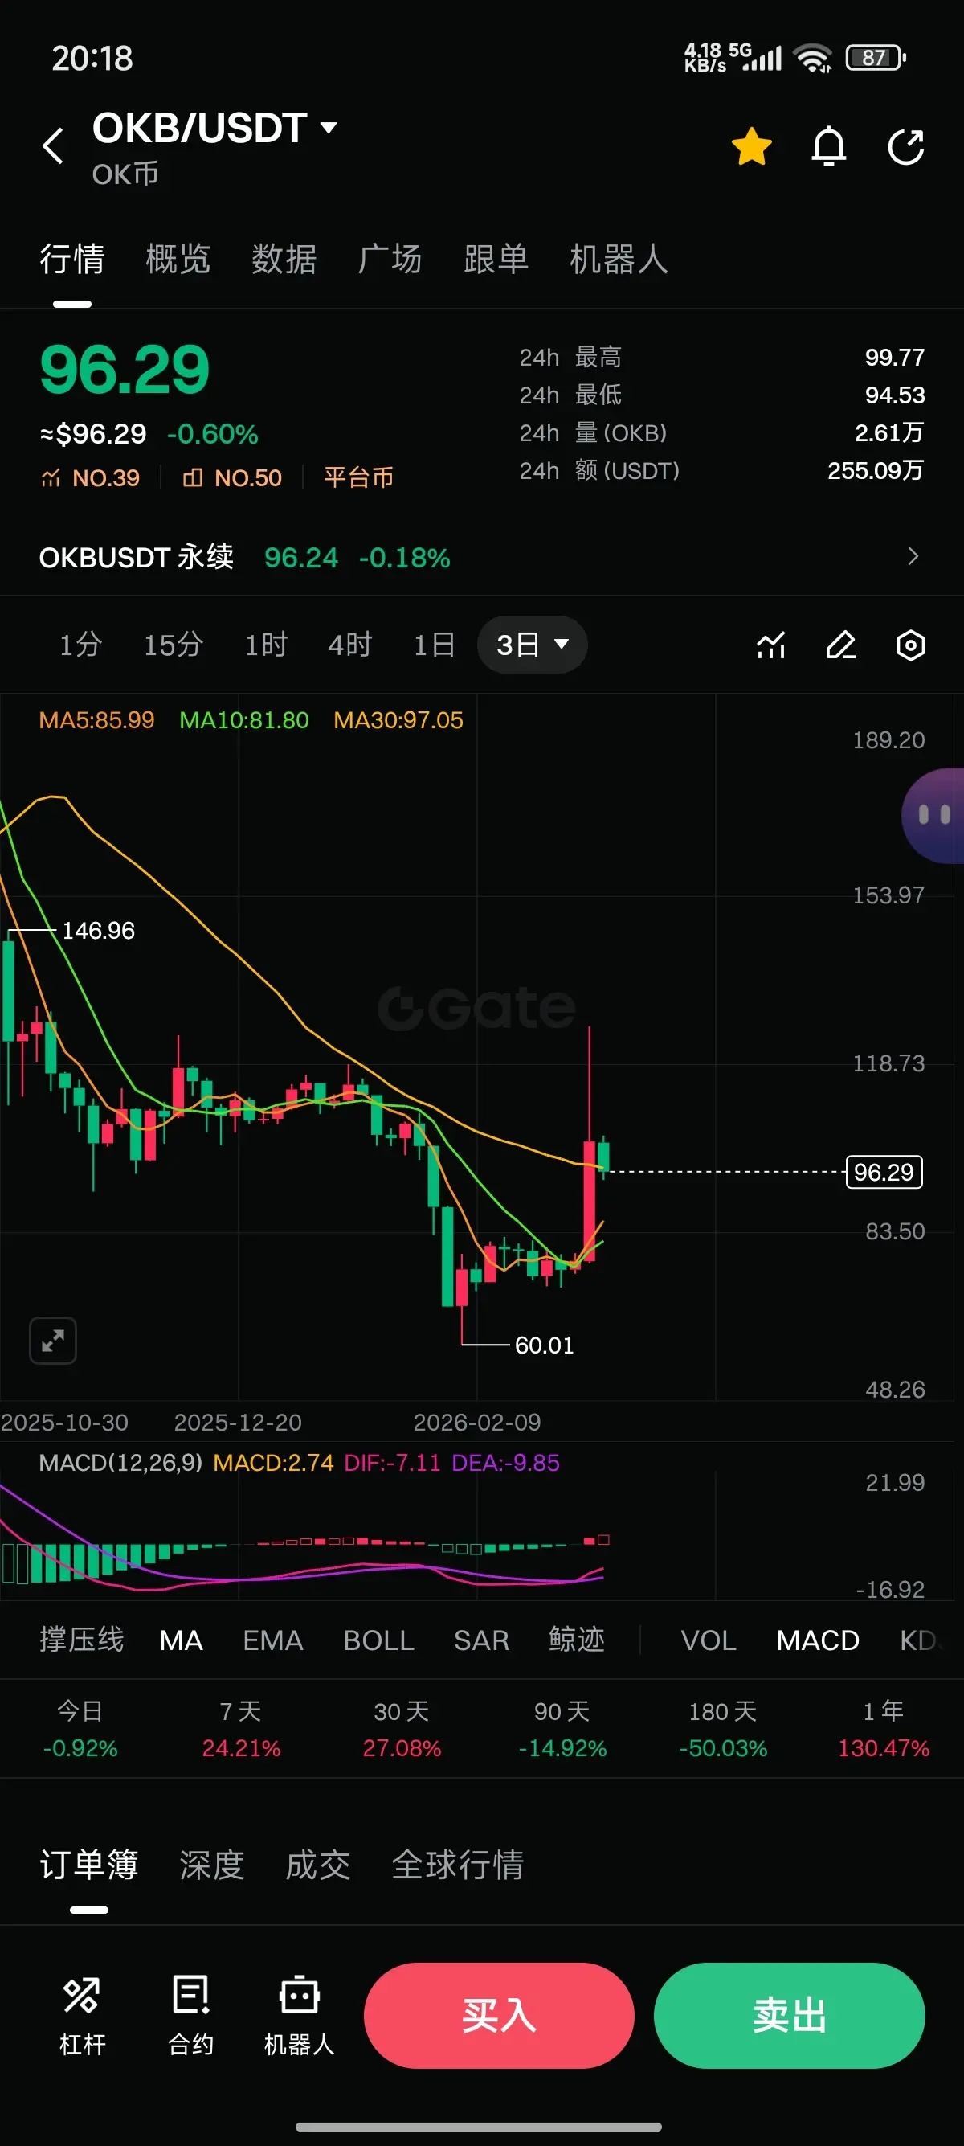Switch to 全球行情 tab

pos(457,1865)
